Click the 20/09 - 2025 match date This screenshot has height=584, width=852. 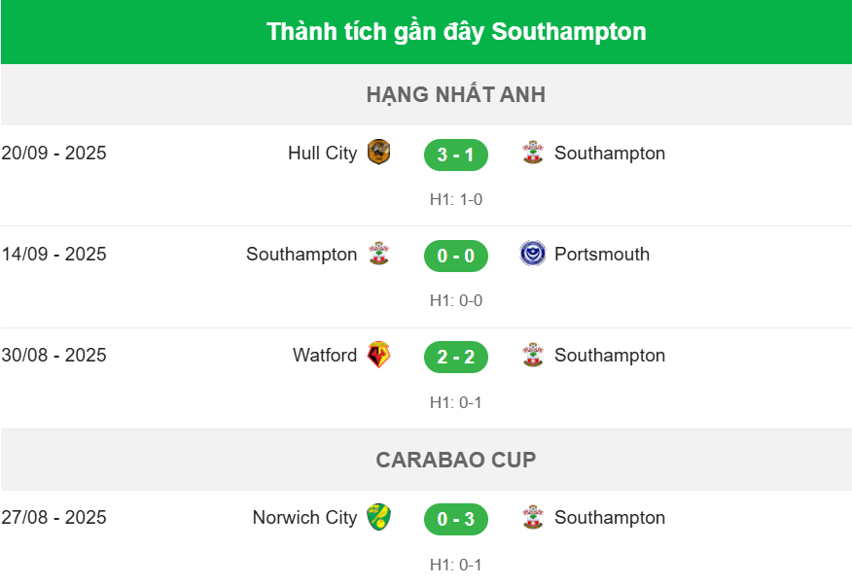coord(54,154)
